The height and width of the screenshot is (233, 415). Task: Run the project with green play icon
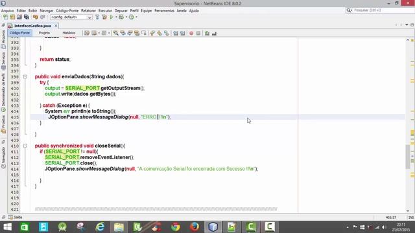click(x=112, y=17)
